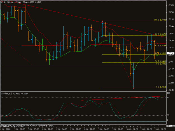Click the 1.3850 price axis label
Viewport: 175px width, 131px height.
(171, 12)
